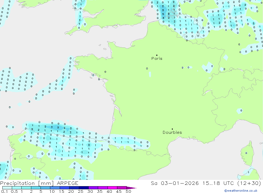
Task: Select the 30–35 mm purple legend swatch
Action: tap(93, 188)
